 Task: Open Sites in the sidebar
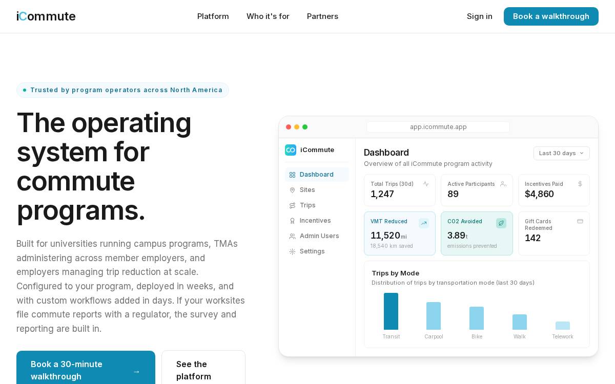click(x=317, y=190)
